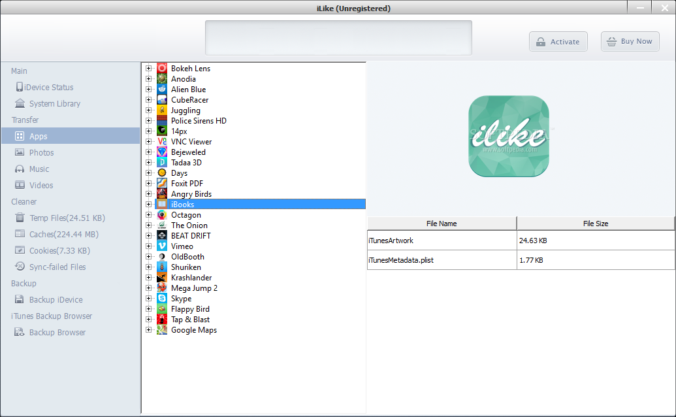Image resolution: width=676 pixels, height=417 pixels.
Task: Click the Bokeh Lens app icon
Action: (162, 68)
